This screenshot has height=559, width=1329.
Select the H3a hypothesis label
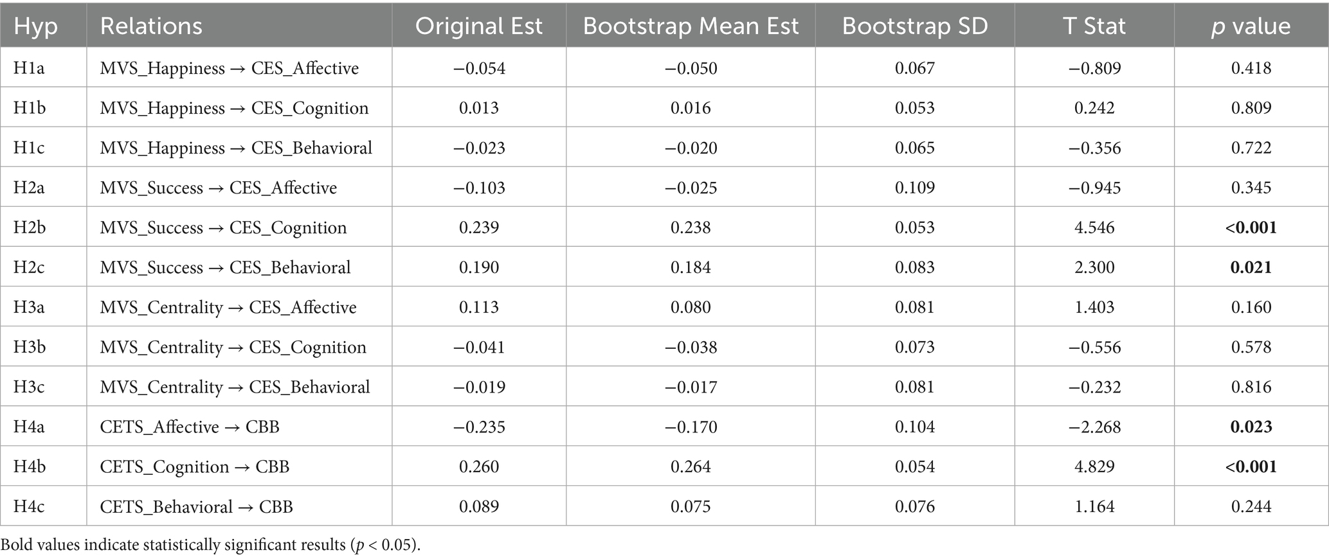[29, 307]
